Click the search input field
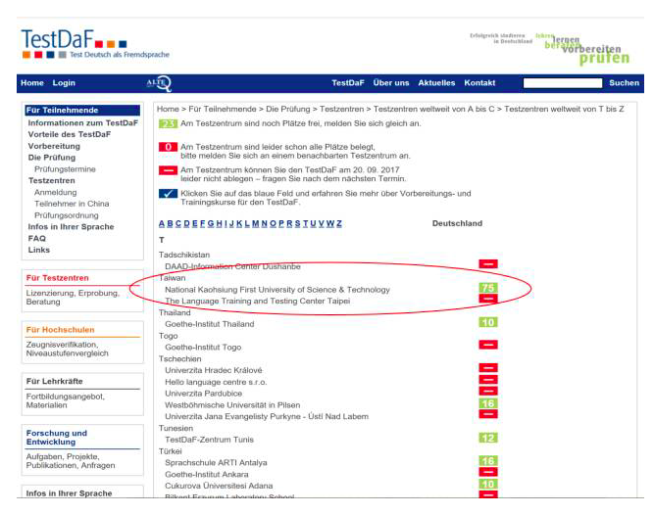Screen dimensions: 654x515 563,83
